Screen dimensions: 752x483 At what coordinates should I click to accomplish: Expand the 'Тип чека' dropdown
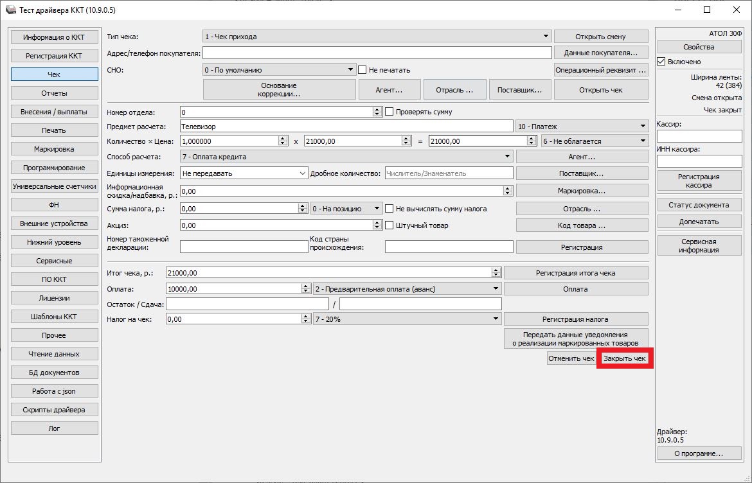tap(546, 37)
